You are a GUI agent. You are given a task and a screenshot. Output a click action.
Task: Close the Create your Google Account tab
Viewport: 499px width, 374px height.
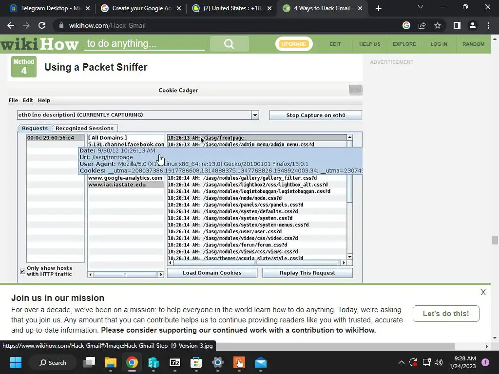pyautogui.click(x=179, y=8)
